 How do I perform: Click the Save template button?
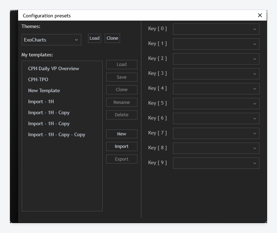point(122,77)
